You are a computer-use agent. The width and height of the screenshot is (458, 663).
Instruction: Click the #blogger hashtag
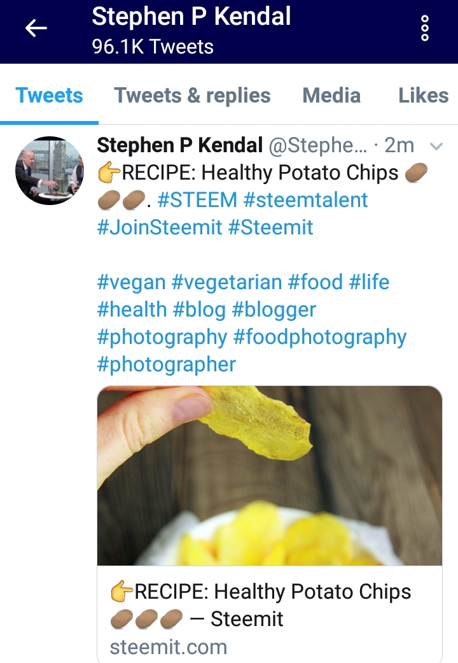pyautogui.click(x=274, y=310)
